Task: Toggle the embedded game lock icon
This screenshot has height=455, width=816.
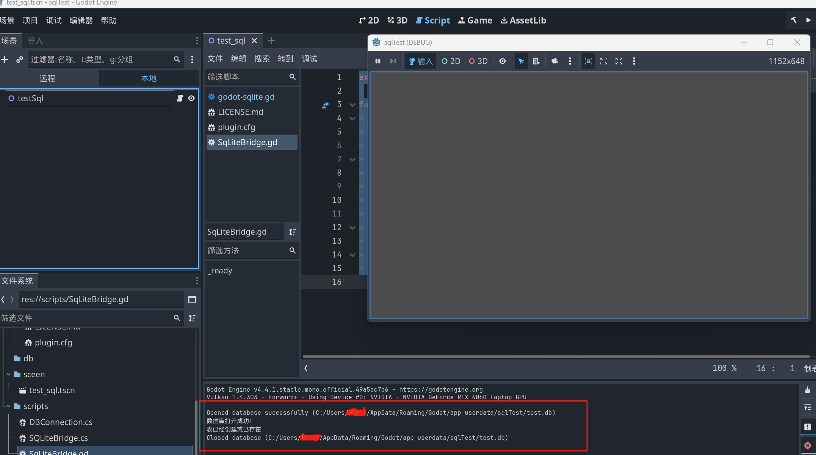Action: (588, 61)
